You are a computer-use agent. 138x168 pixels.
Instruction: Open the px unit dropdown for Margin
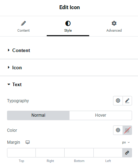click(x=126, y=142)
